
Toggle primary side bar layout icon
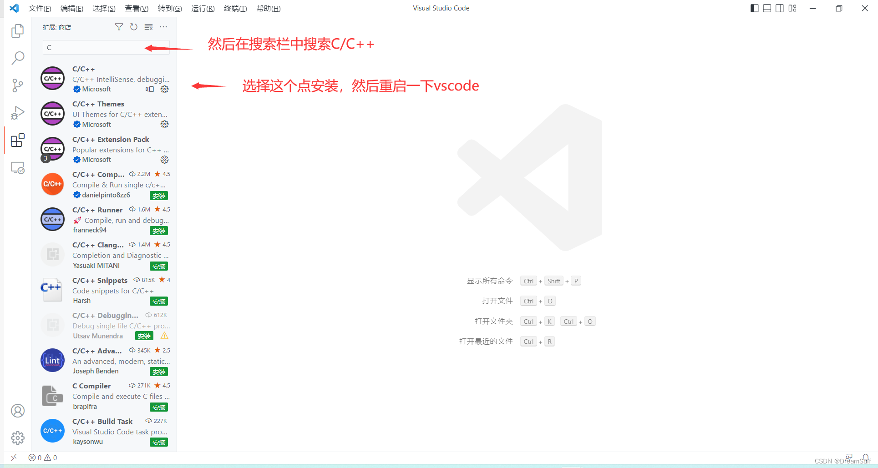coord(754,8)
